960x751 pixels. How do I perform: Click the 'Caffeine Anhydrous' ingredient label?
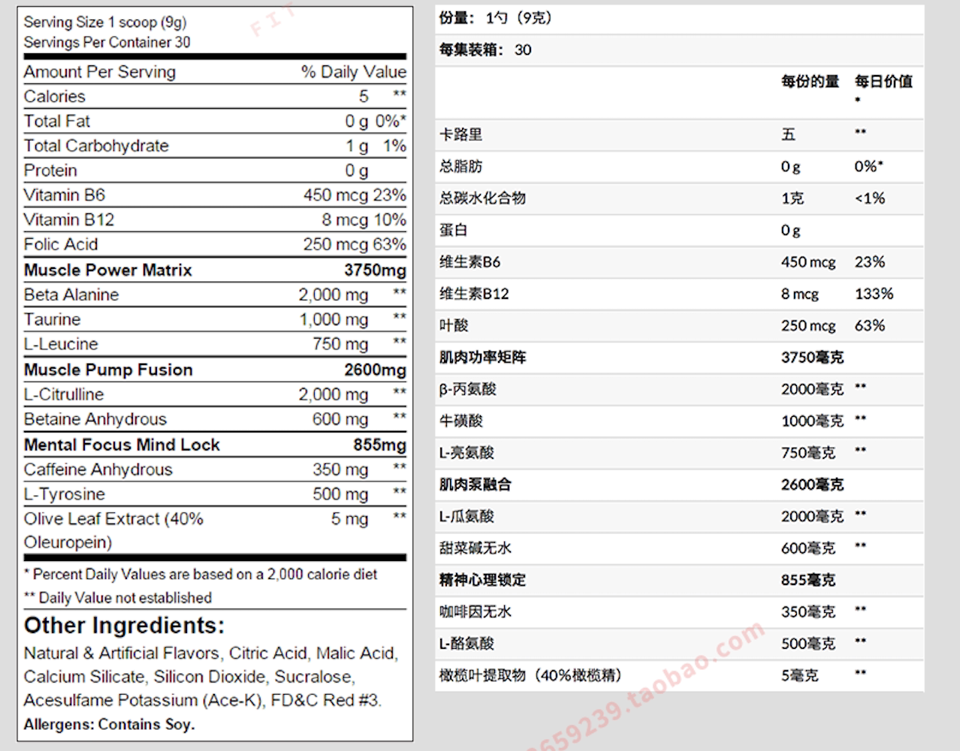(98, 470)
